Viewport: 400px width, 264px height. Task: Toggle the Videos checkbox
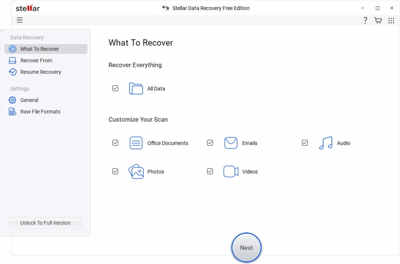pyautogui.click(x=210, y=171)
